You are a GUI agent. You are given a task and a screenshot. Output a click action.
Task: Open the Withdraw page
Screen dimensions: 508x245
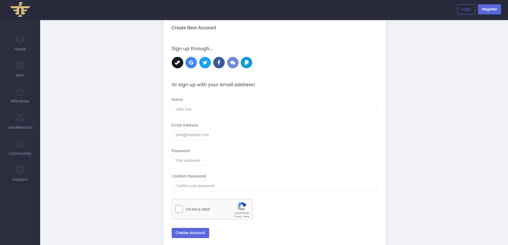point(20,95)
